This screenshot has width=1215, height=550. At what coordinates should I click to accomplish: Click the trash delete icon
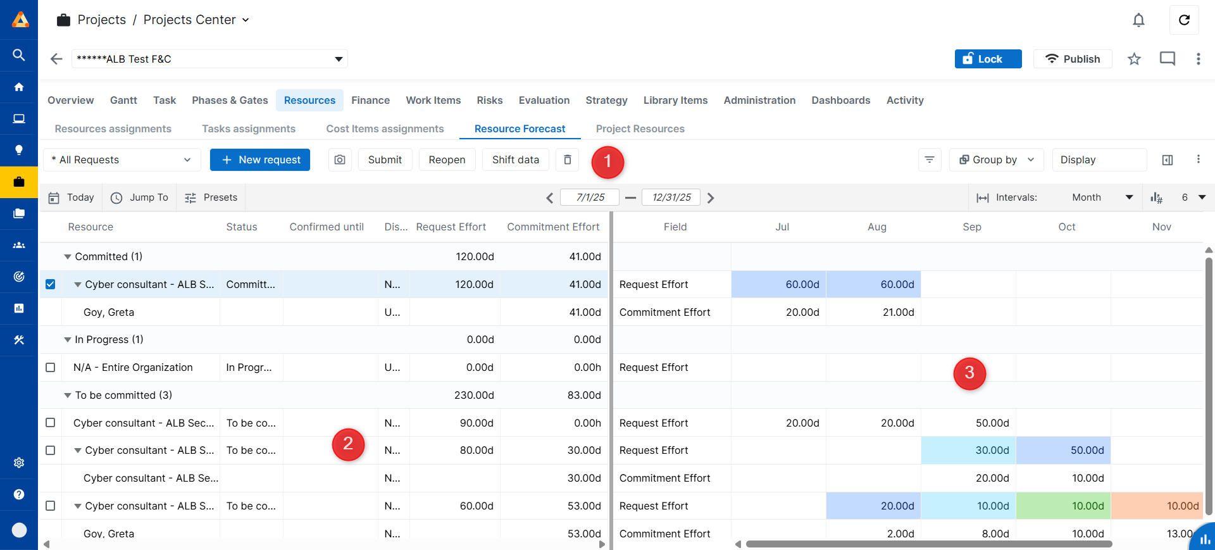568,159
